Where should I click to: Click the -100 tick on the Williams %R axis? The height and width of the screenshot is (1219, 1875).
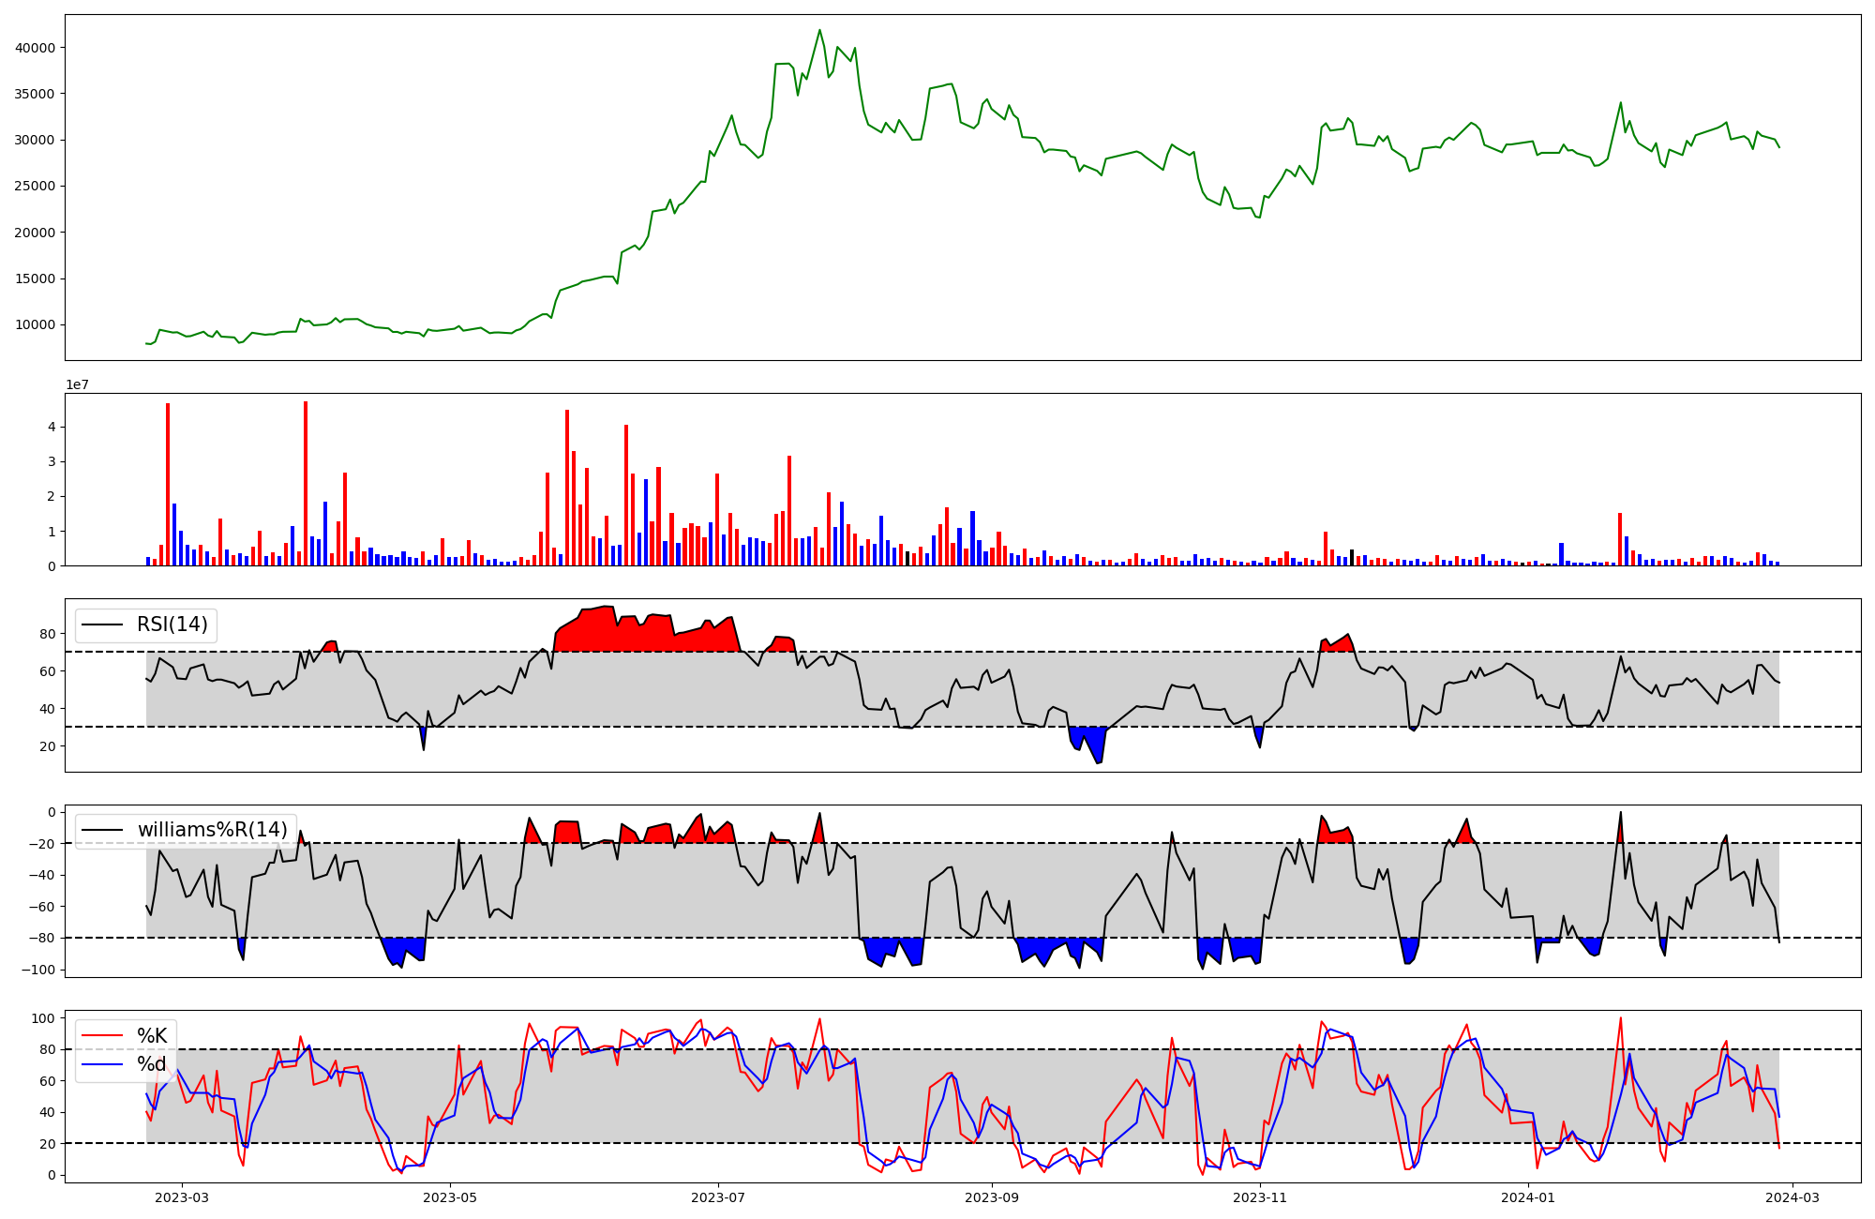click(38, 970)
